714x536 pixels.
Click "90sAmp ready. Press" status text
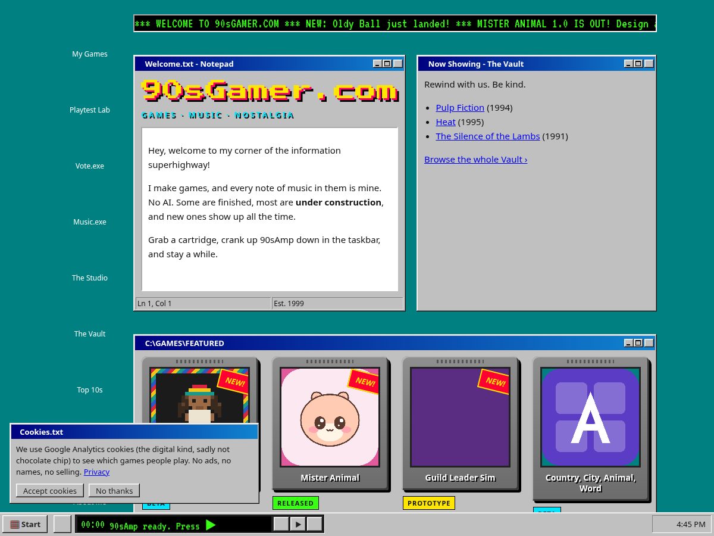pyautogui.click(x=155, y=526)
